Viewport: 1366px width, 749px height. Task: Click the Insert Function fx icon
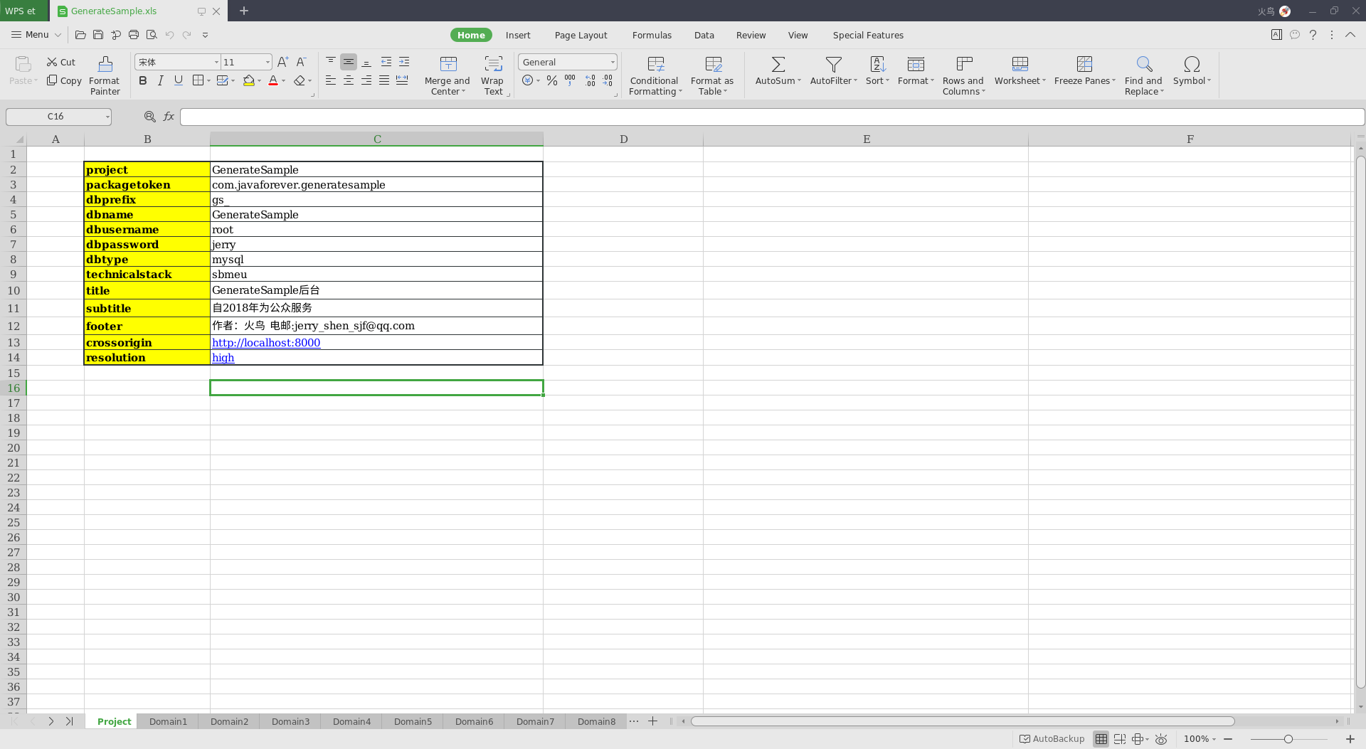[169, 116]
